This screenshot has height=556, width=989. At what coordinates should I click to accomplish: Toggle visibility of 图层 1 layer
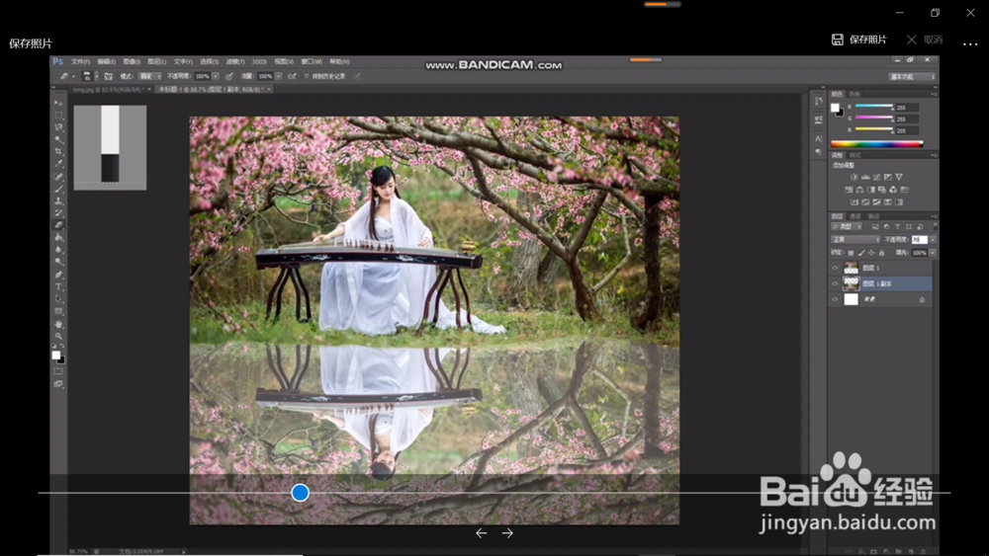coord(835,268)
